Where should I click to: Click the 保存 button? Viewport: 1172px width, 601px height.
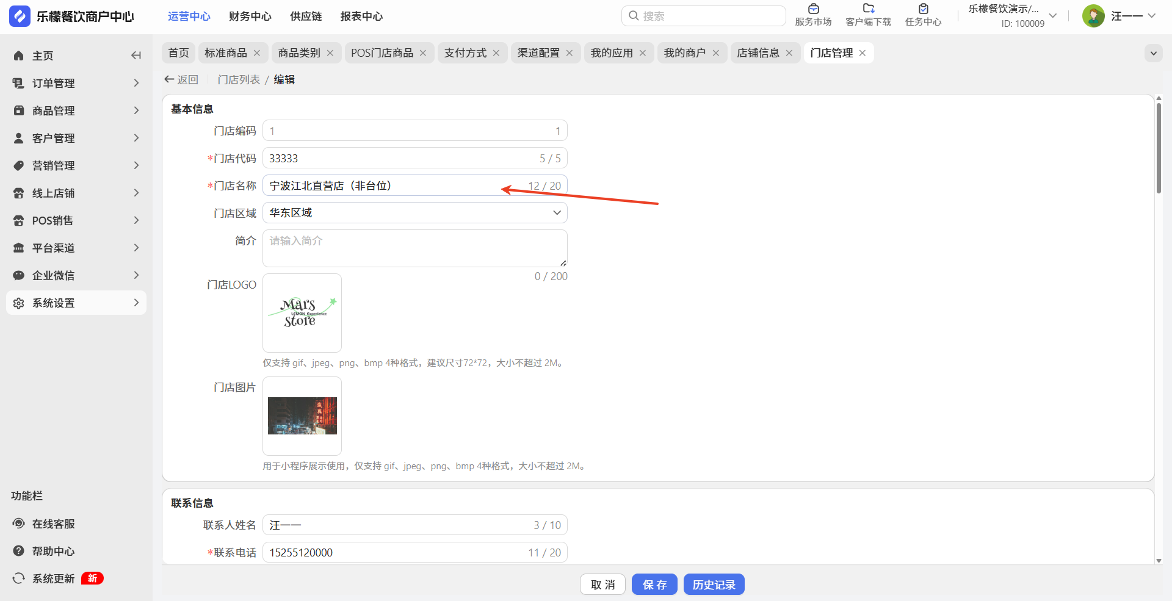654,585
